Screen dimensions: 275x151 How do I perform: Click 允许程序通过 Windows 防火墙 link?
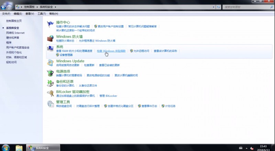click(x=97, y=41)
